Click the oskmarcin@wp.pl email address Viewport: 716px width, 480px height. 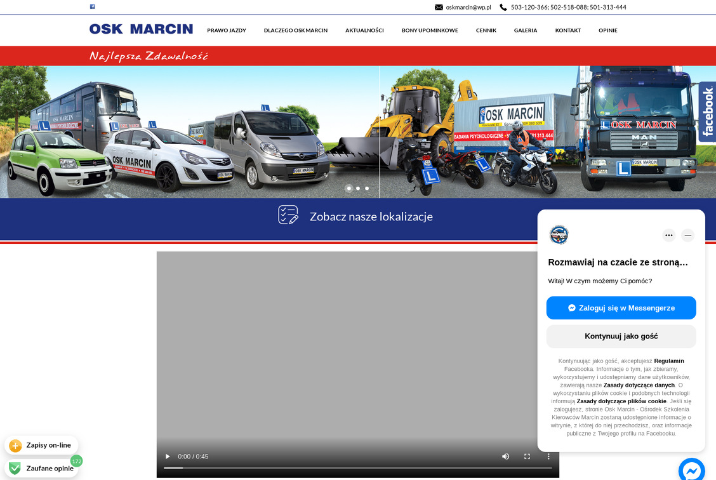tap(468, 8)
